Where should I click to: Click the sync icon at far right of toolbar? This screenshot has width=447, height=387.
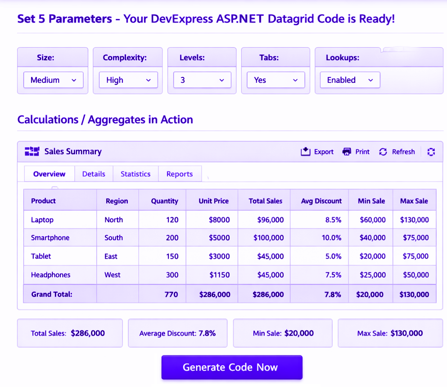tap(431, 152)
